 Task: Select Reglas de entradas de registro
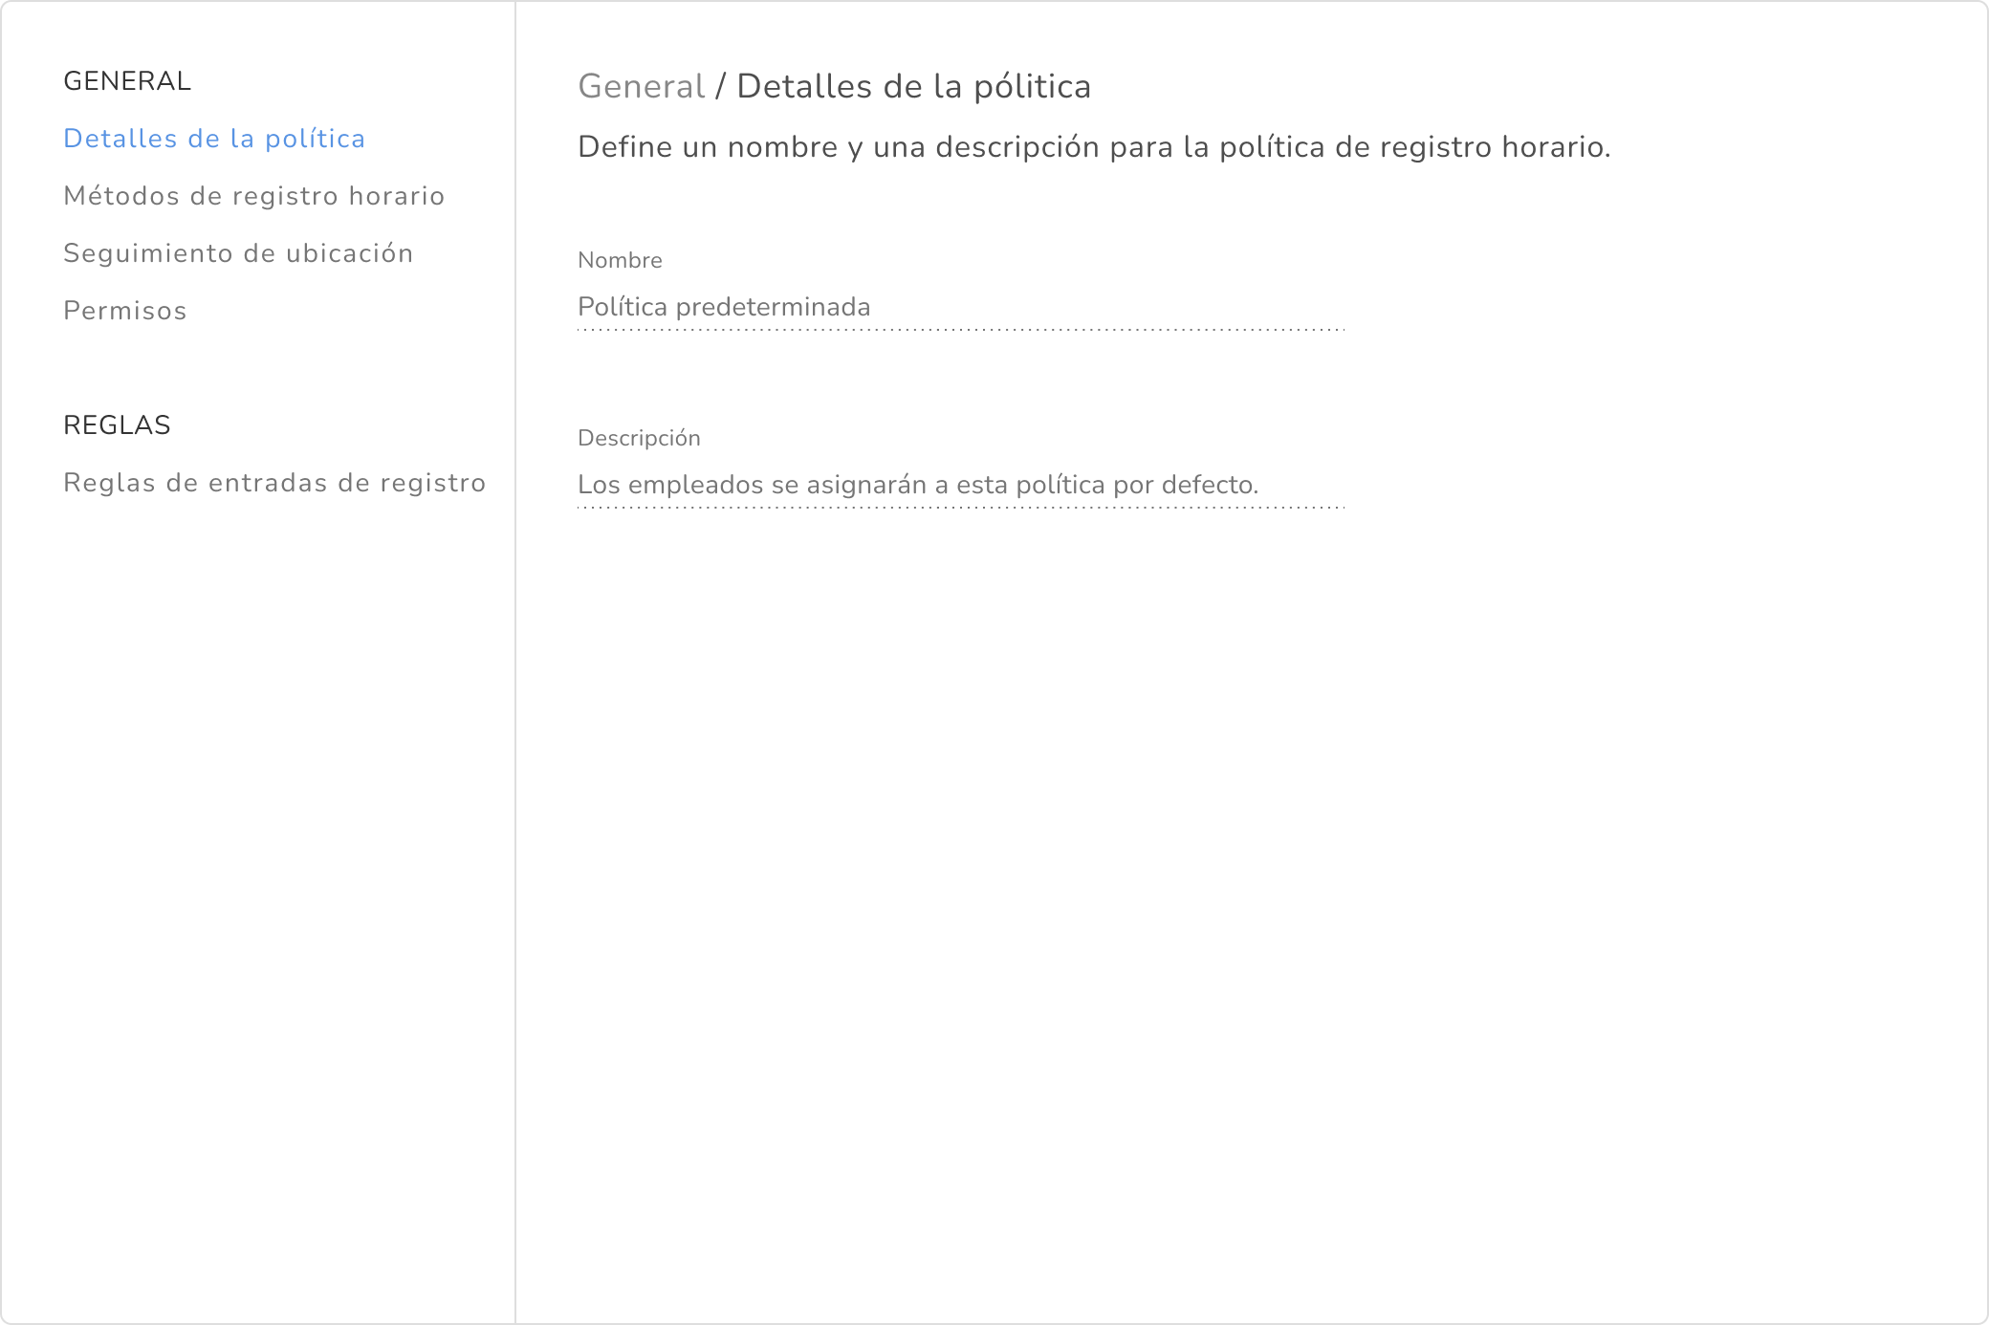pyautogui.click(x=274, y=483)
